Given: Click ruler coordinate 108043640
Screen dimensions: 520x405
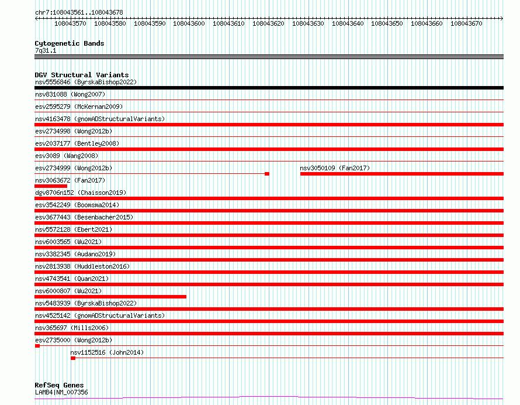Looking at the screenshot, I should click(x=348, y=23).
